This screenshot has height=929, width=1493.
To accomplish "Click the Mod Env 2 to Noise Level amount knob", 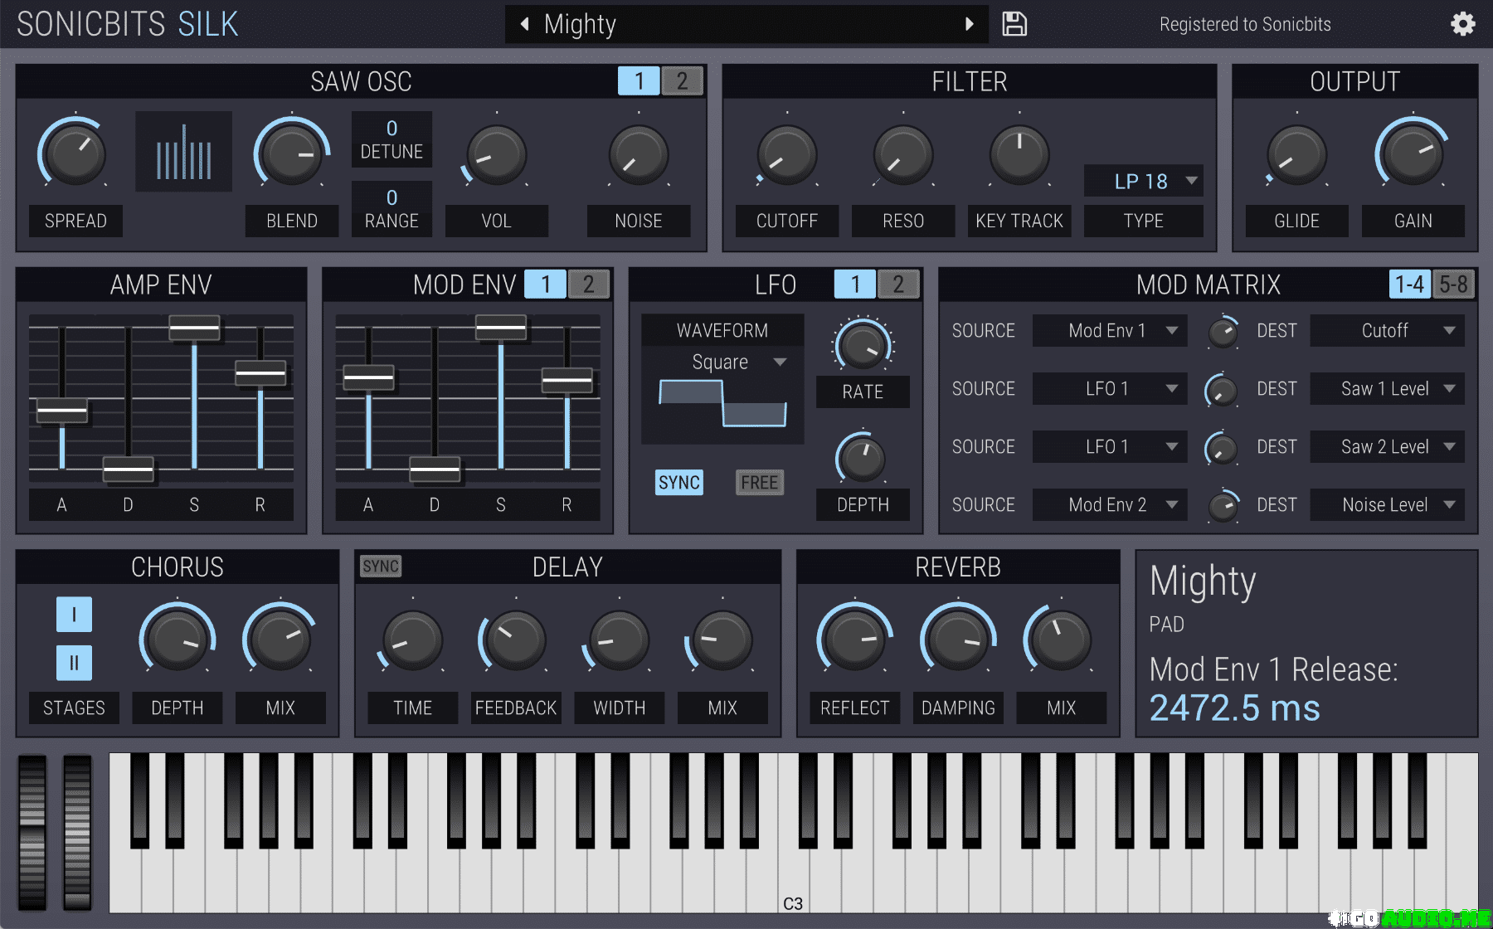I will coord(1223,506).
